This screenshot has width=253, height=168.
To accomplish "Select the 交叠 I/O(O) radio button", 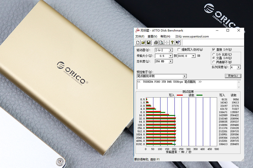I will pyautogui.click(x=214, y=58).
